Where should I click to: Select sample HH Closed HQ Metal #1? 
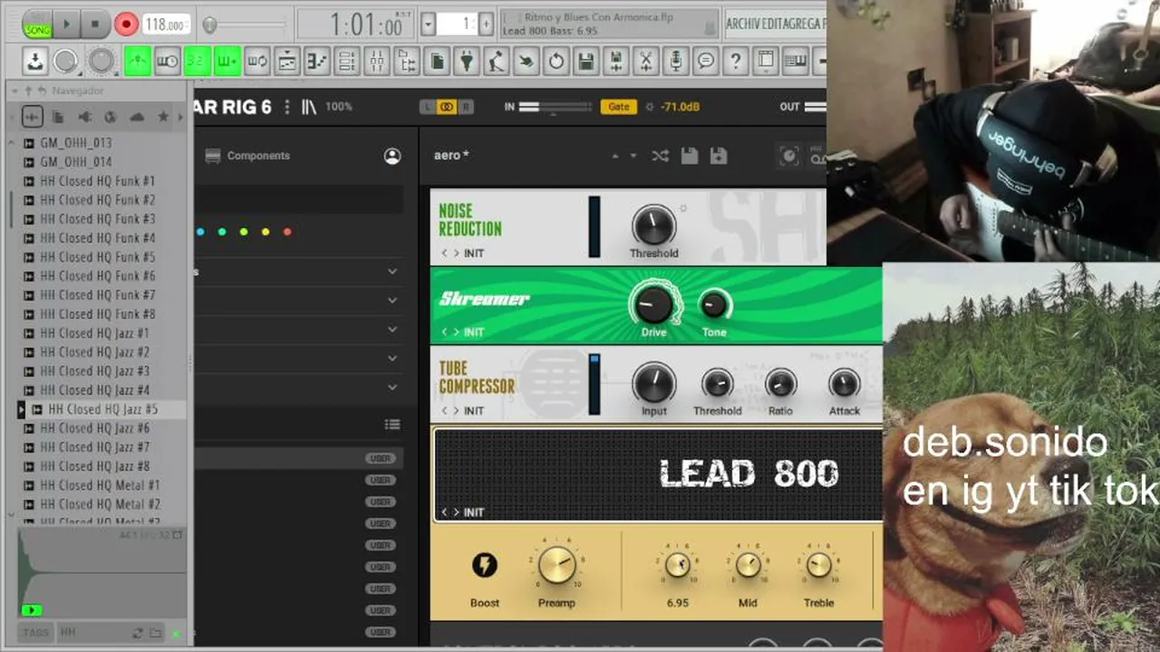pos(102,485)
